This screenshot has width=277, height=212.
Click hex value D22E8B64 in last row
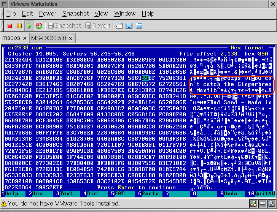[x=18, y=187]
